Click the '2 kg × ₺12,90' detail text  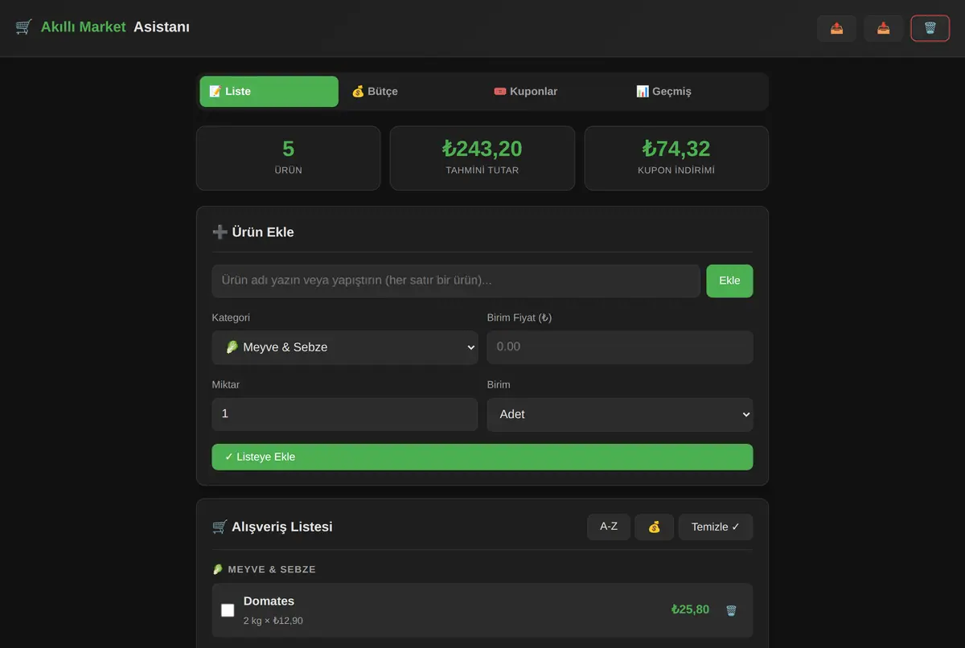[273, 621]
